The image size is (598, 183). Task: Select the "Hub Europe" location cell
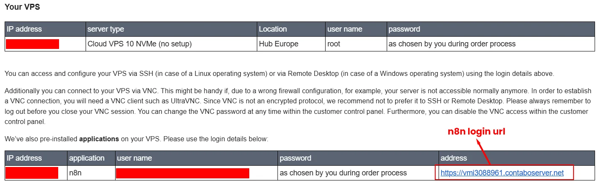(x=278, y=44)
